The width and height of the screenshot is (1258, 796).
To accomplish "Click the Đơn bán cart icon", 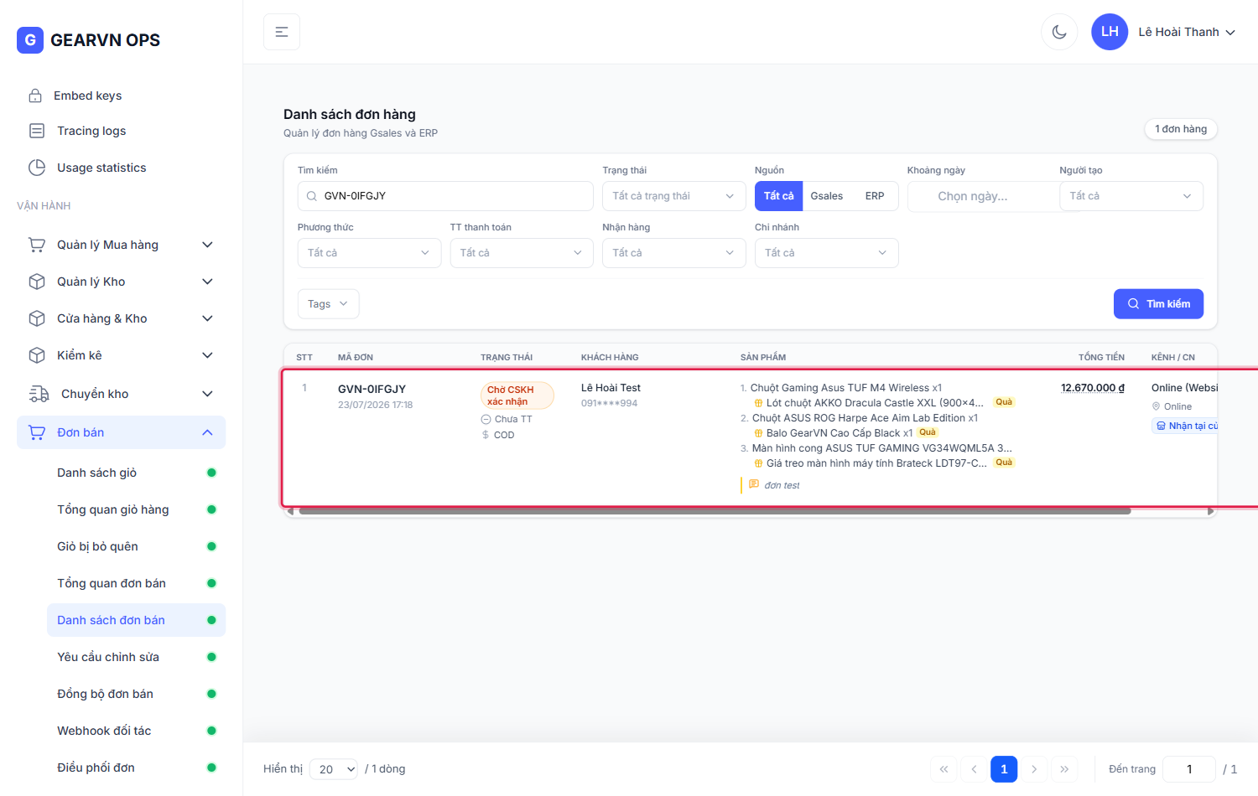I will point(37,432).
